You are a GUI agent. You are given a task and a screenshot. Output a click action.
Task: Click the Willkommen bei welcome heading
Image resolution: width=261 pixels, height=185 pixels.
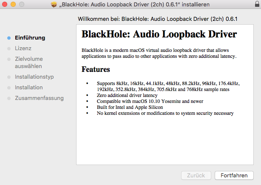[x=158, y=19]
